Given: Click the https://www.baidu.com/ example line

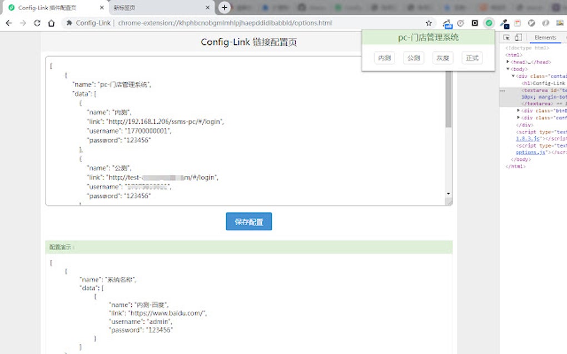Looking at the screenshot, I should point(158,313).
